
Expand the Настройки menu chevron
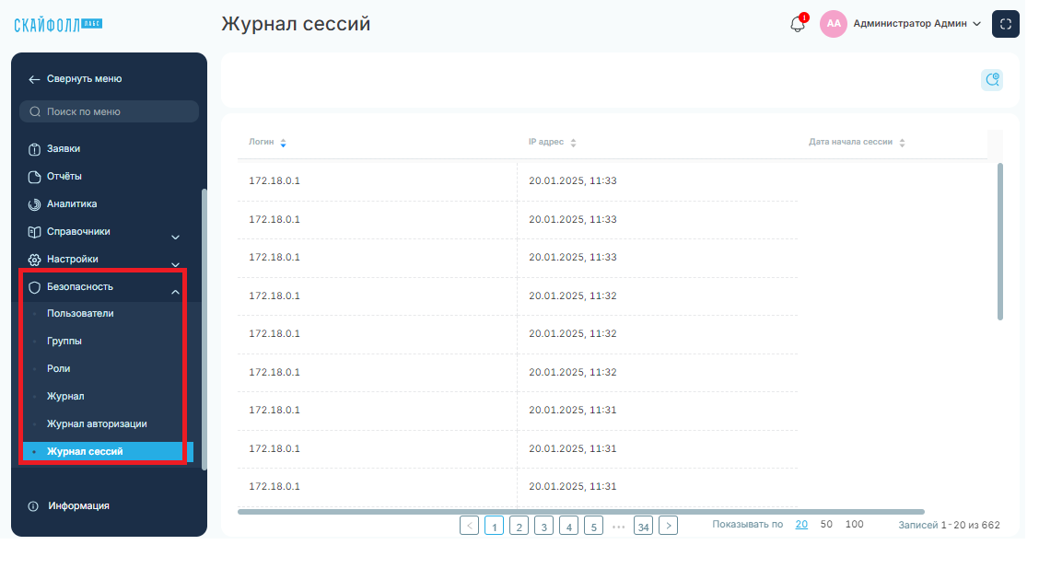176,264
